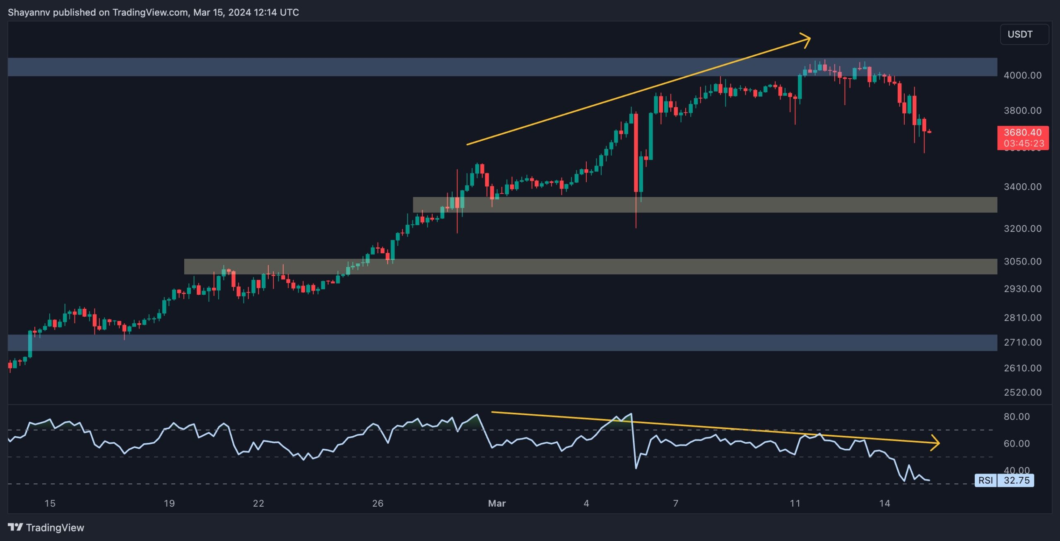Click the grey support zone near 3300

point(745,205)
